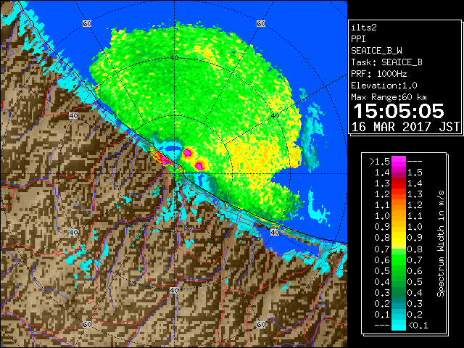Viewport: 464px width, 348px height.
Task: Click the radar name text "ilts2"
Action: click(364, 28)
